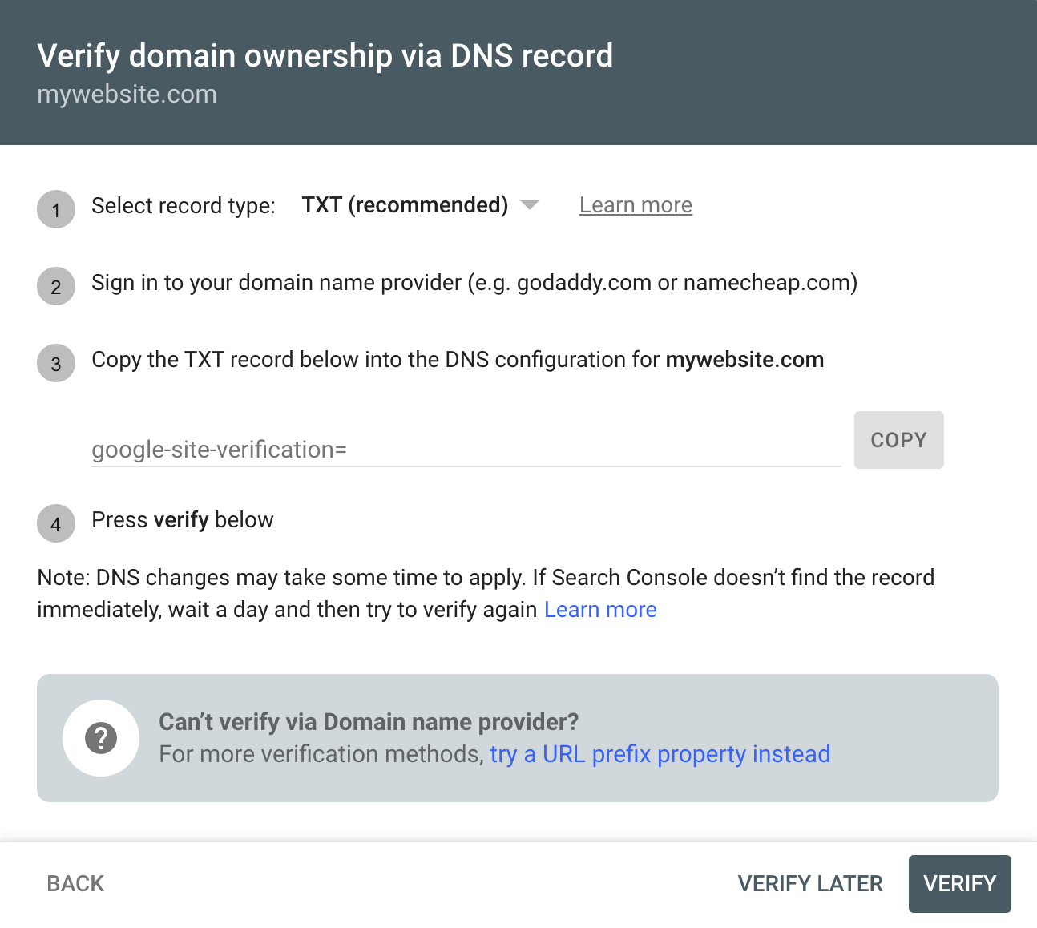This screenshot has width=1037, height=928.
Task: Go back with the BACK button
Action: (75, 883)
